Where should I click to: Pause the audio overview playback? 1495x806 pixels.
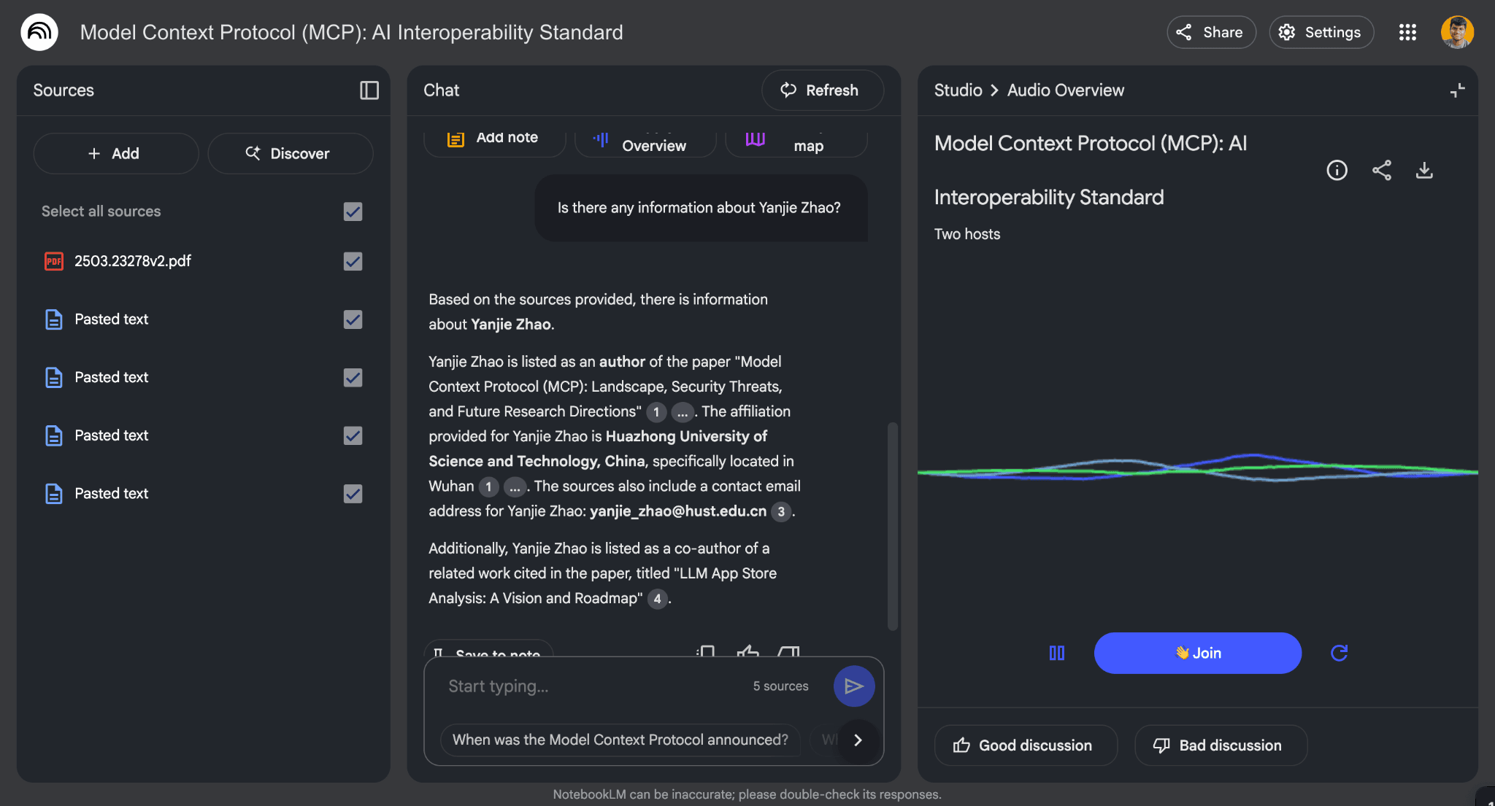pos(1056,653)
